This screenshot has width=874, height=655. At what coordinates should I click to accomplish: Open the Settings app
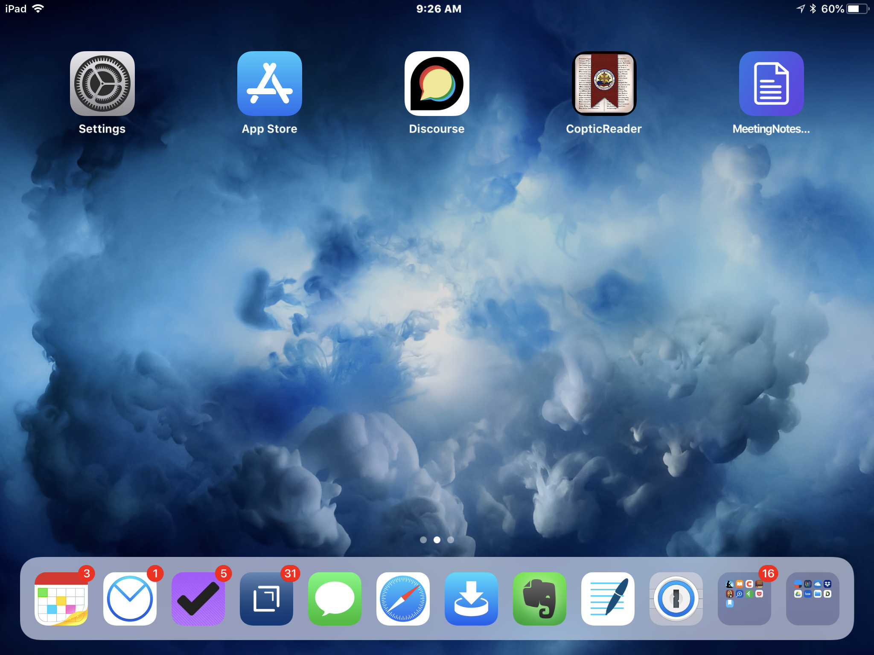[x=102, y=84]
